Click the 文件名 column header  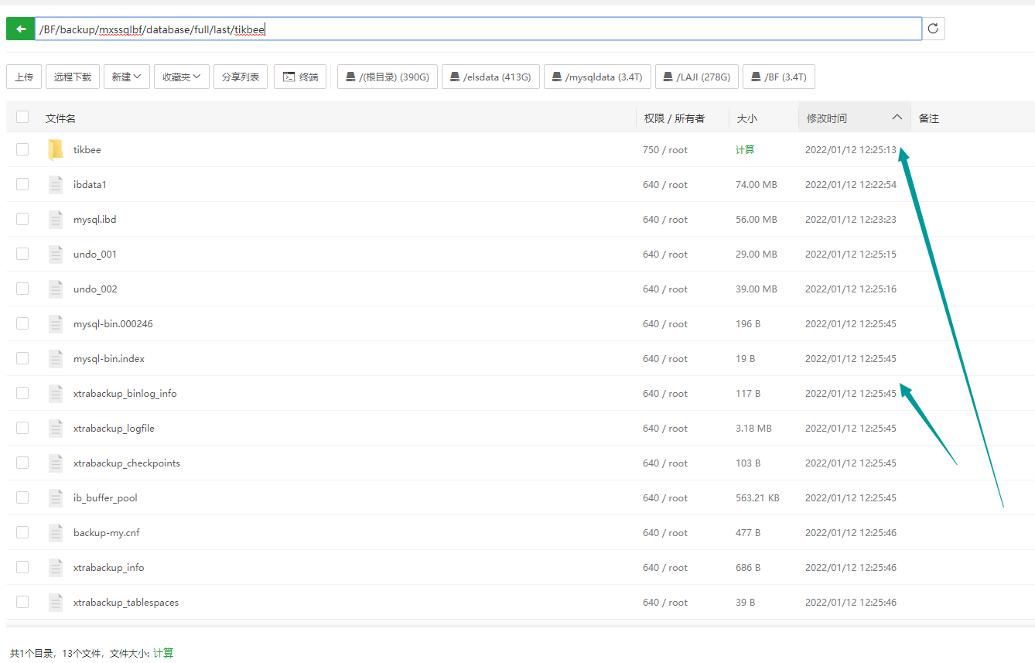point(60,118)
